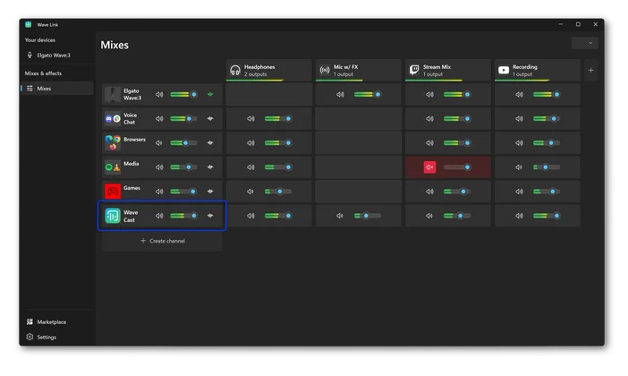Add a new mix with plus button
This screenshot has width=628, height=376.
click(590, 70)
